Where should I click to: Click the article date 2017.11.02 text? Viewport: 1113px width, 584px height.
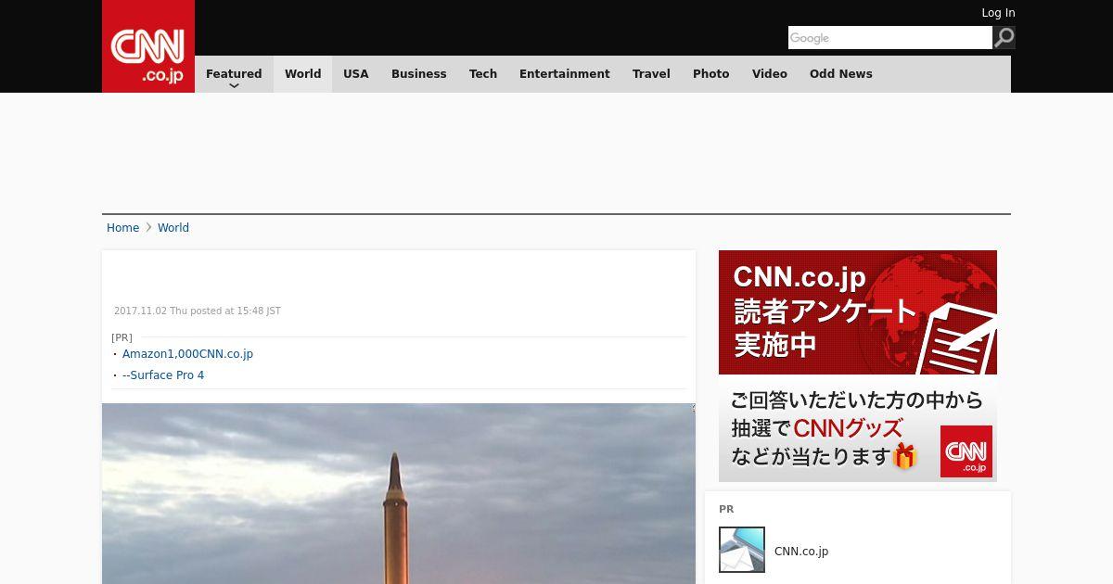click(198, 311)
